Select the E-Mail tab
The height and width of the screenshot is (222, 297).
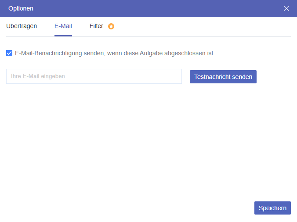(x=63, y=26)
